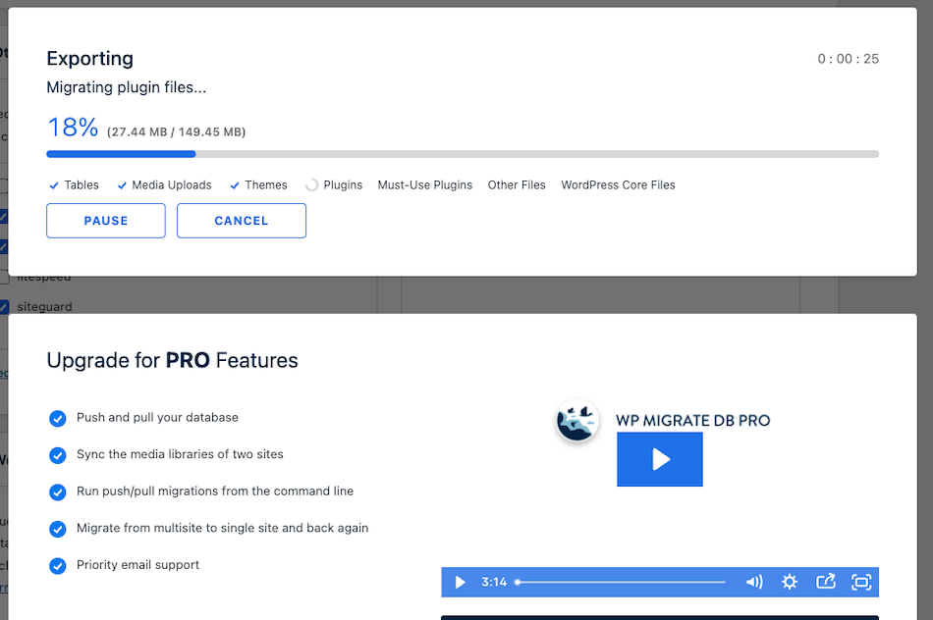Click the export progress bar
This screenshot has height=620, width=933.
462,154
